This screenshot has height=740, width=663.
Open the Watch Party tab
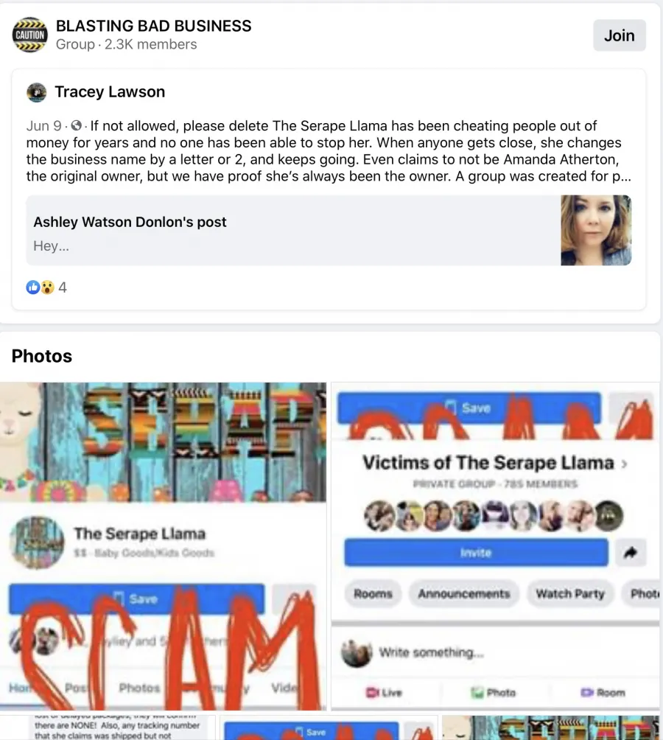[569, 594]
